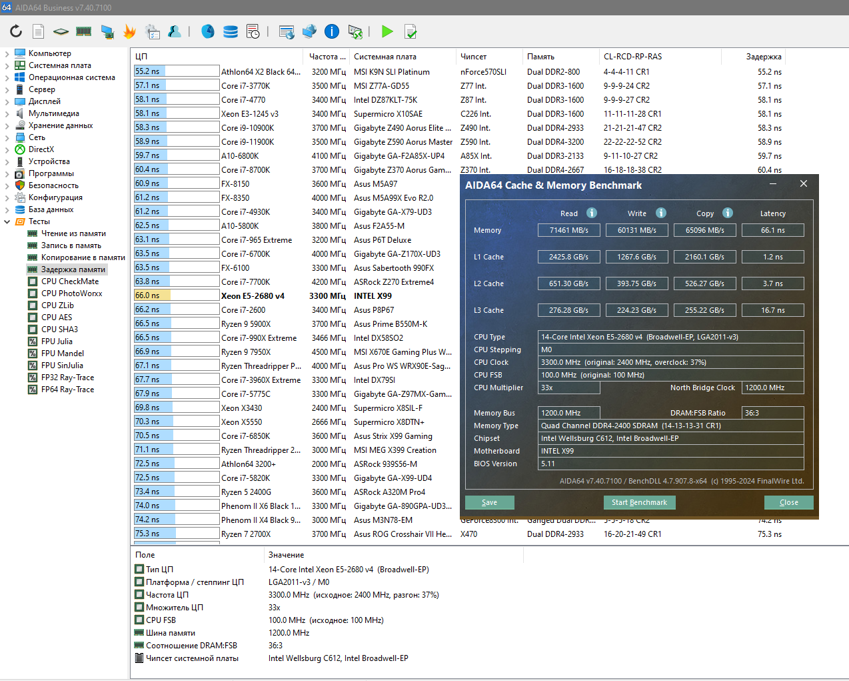This screenshot has width=849, height=681.
Task: Click the 55.2 ns latency bar
Action: click(177, 71)
